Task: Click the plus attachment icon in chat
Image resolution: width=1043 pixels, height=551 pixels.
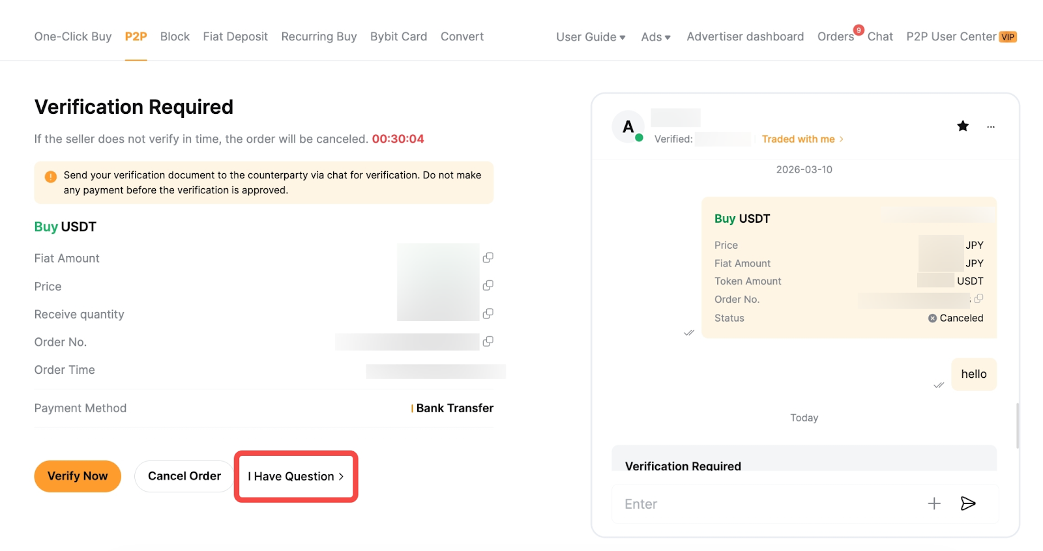Action: (x=934, y=503)
